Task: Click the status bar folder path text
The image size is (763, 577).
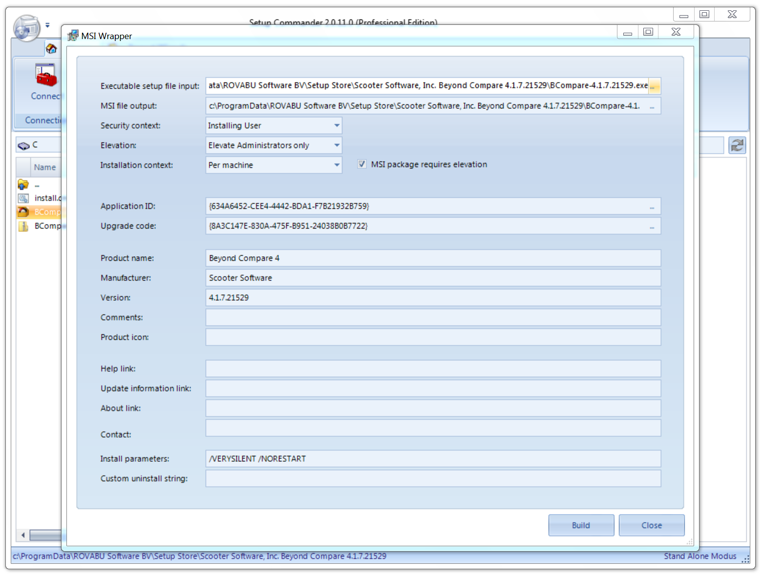Action: pos(199,556)
